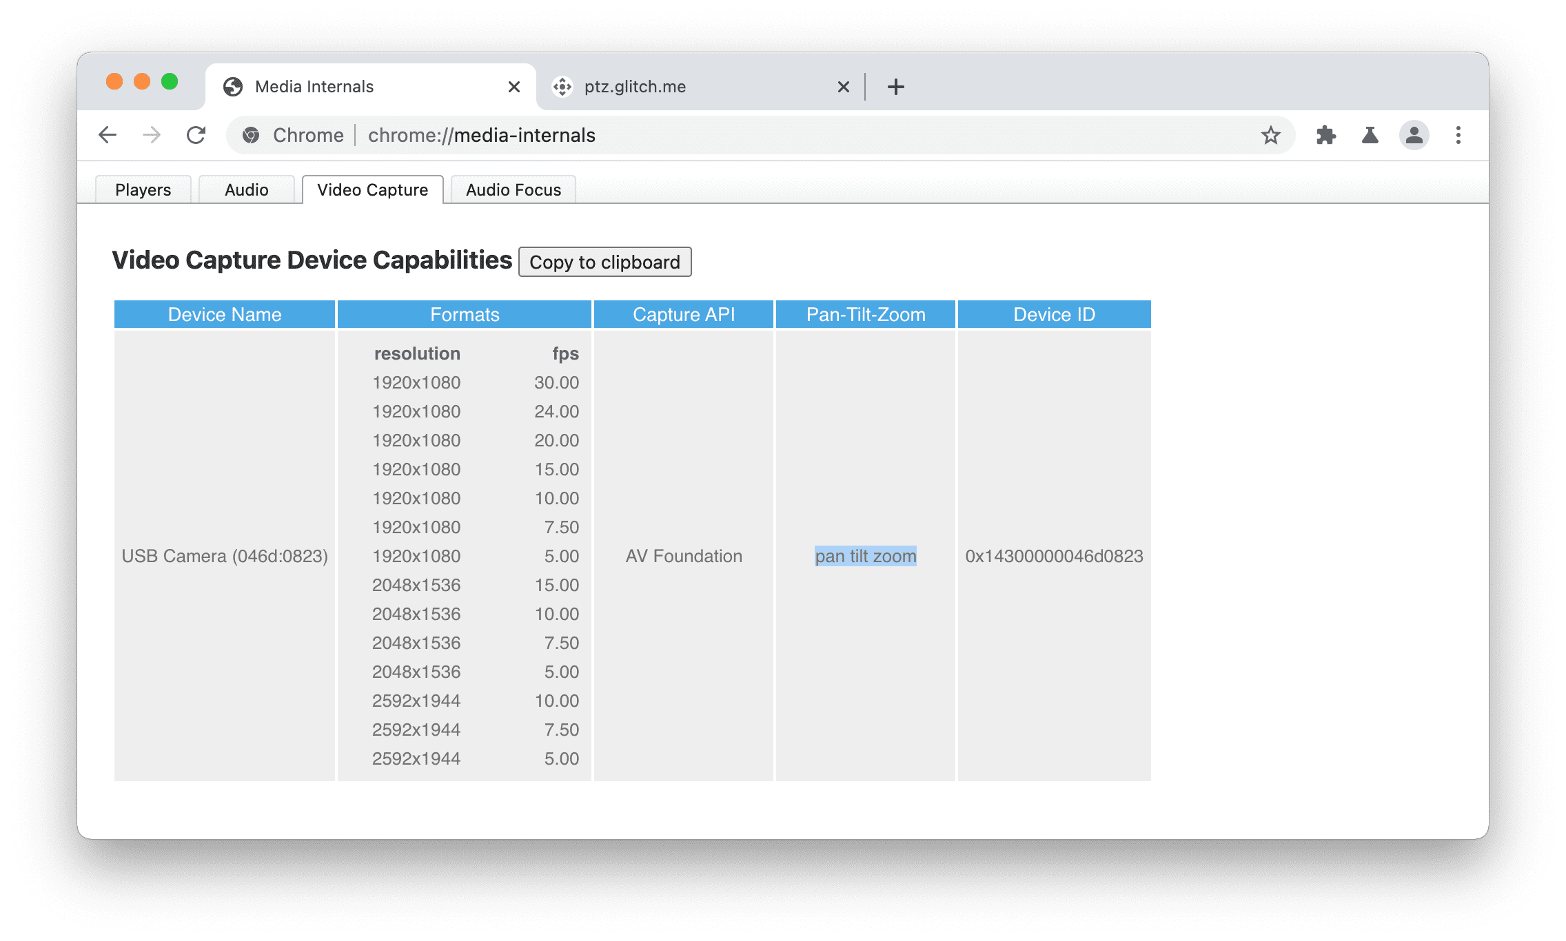The width and height of the screenshot is (1566, 941).
Task: Open the Audio tab
Action: (x=245, y=189)
